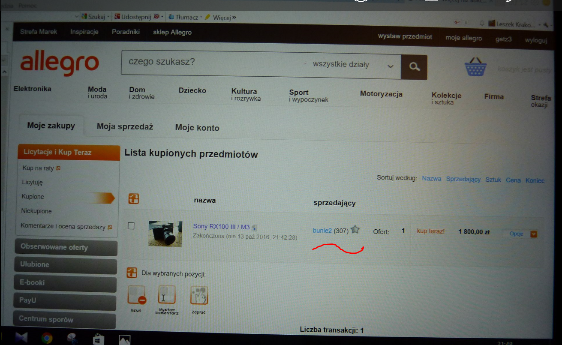Open Chrome from the taskbar
This screenshot has height=345, width=562.
tap(47, 338)
